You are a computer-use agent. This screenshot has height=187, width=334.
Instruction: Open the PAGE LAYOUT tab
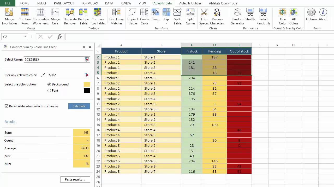click(x=64, y=3)
